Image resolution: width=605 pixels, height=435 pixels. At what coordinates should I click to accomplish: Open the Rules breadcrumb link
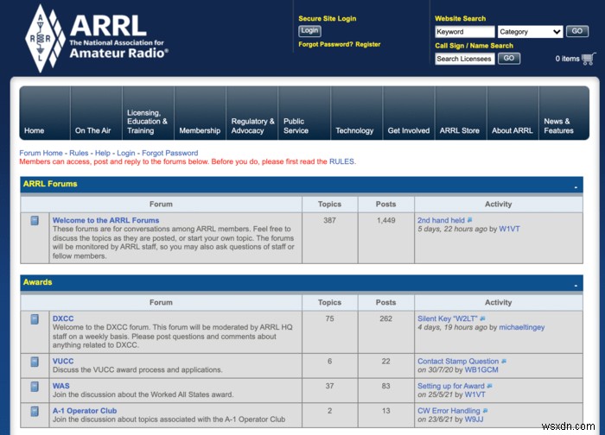pos(79,153)
